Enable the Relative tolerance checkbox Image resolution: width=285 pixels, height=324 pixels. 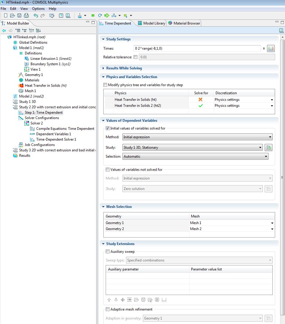coord(136,57)
